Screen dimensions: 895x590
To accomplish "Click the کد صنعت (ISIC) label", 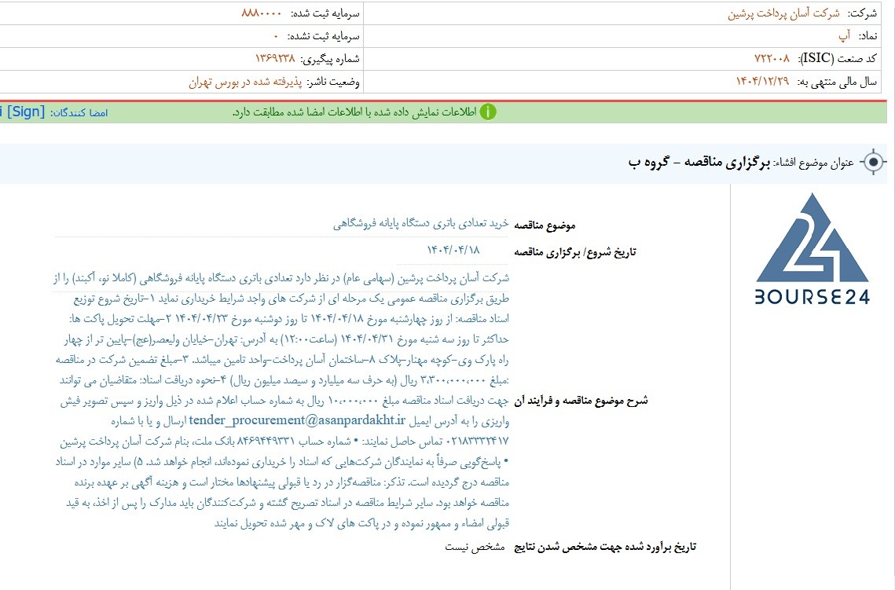I will tap(838, 59).
